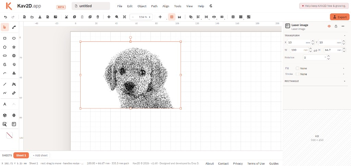Open the laser image tool in sidebar

click(x=14, y=124)
